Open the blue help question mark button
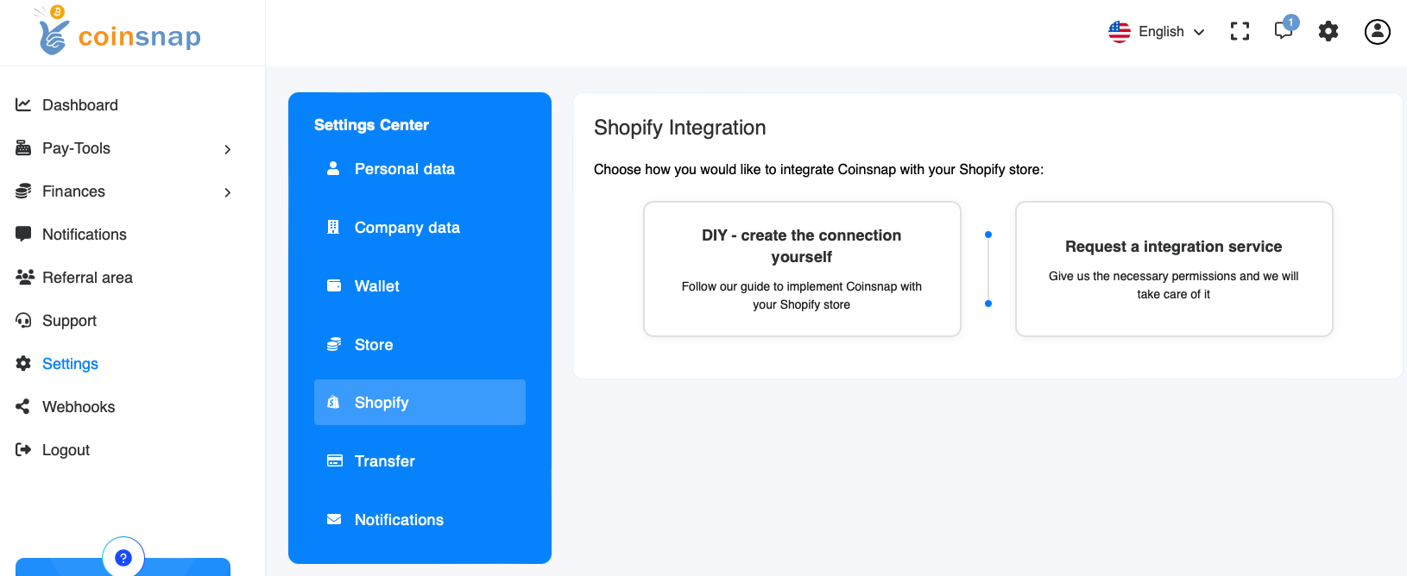The image size is (1407, 576). (x=123, y=558)
